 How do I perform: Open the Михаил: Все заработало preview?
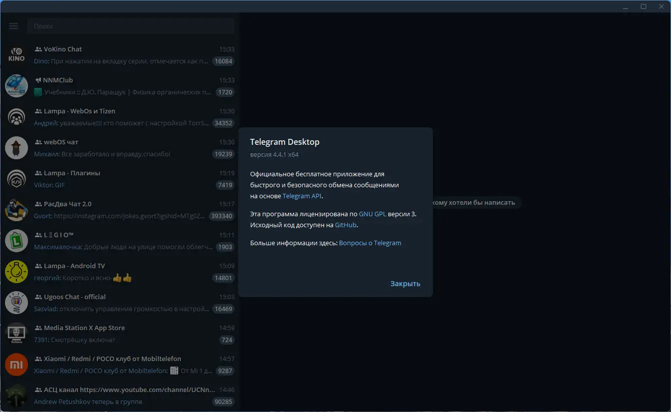click(x=102, y=154)
